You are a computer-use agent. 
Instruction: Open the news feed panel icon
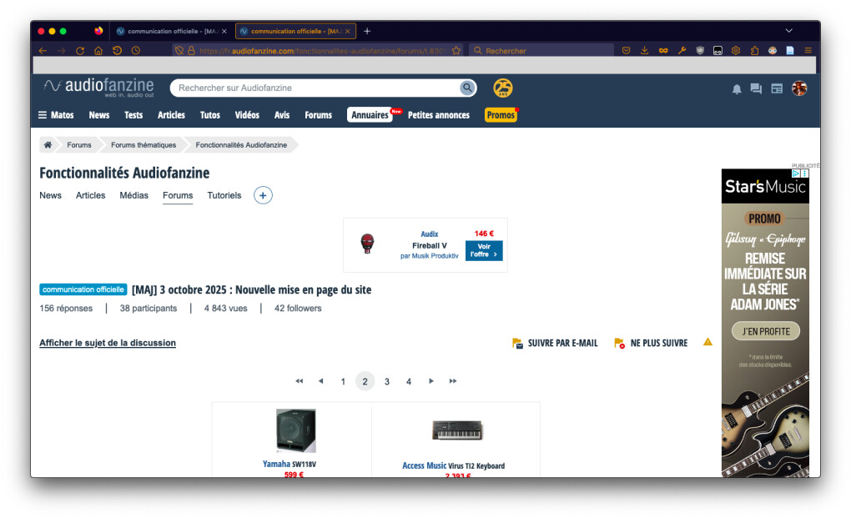[778, 88]
